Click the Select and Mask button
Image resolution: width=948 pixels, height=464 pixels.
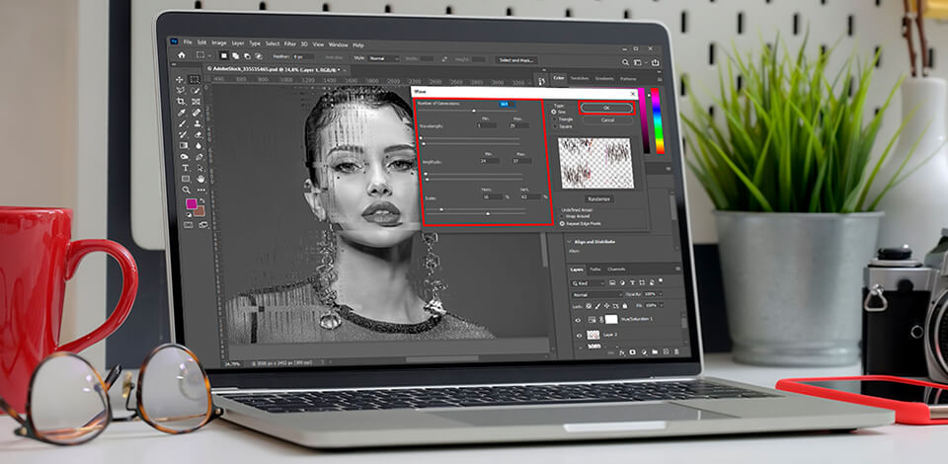point(515,60)
